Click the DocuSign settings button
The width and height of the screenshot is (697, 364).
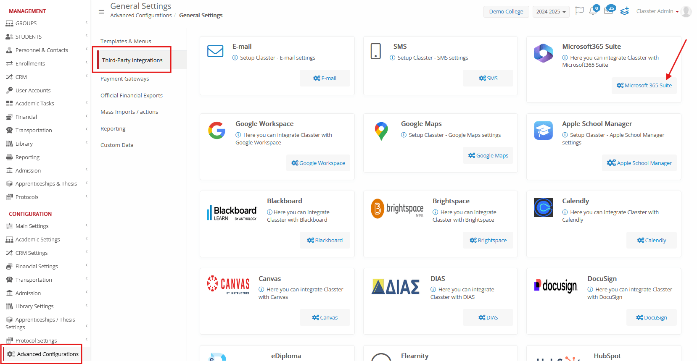coord(651,317)
